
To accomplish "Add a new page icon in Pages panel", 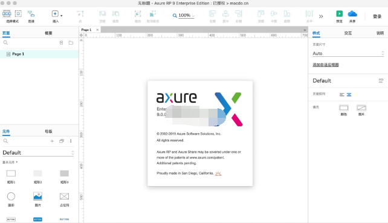I will click(62, 42).
